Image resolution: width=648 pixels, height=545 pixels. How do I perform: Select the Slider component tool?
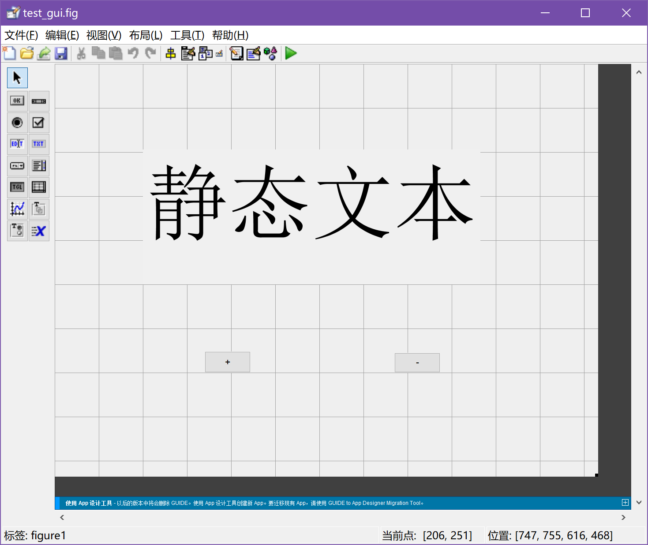[x=39, y=101]
